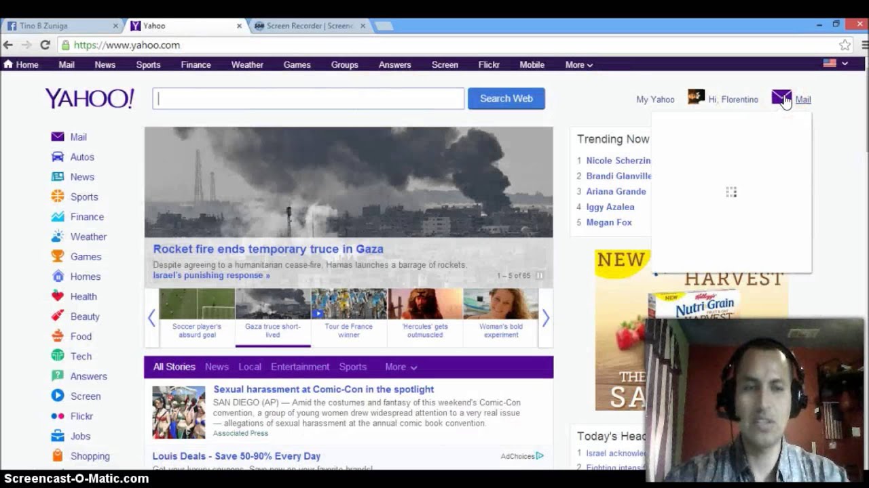The height and width of the screenshot is (488, 869).
Task: Open Mail from the left sidebar icon
Action: pos(58,137)
